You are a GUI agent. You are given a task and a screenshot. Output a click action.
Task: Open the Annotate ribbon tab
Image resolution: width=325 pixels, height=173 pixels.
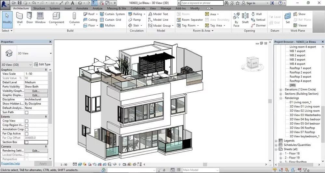click(x=82, y=8)
